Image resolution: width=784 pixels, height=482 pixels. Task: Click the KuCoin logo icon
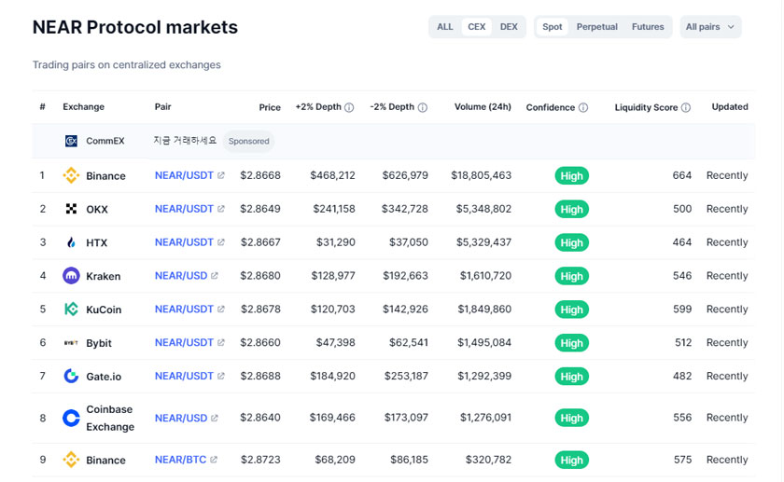71,310
